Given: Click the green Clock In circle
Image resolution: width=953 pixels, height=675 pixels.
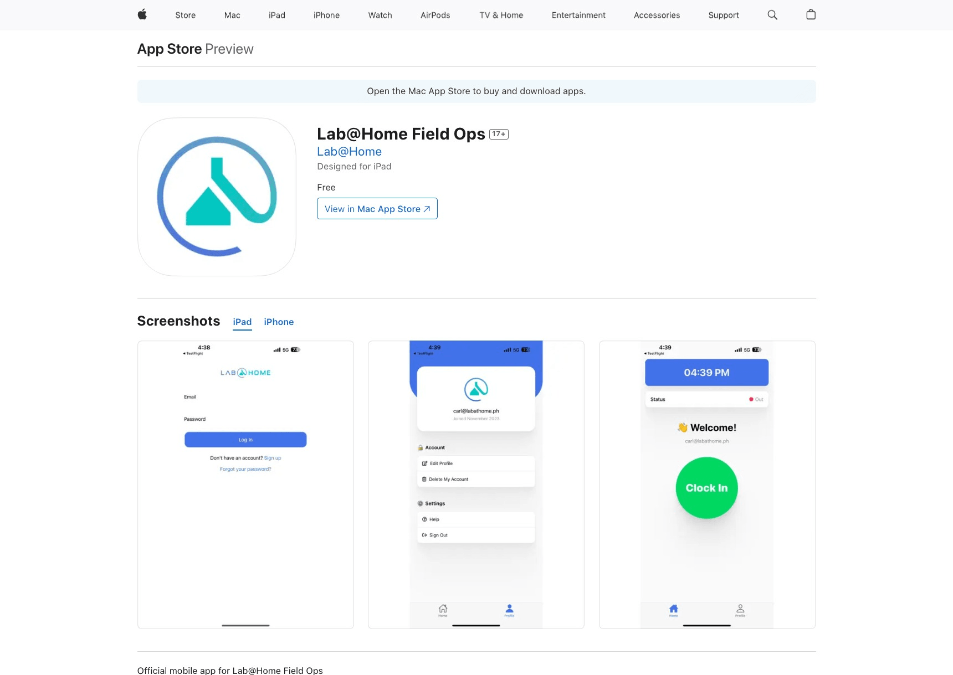Looking at the screenshot, I should 706,488.
